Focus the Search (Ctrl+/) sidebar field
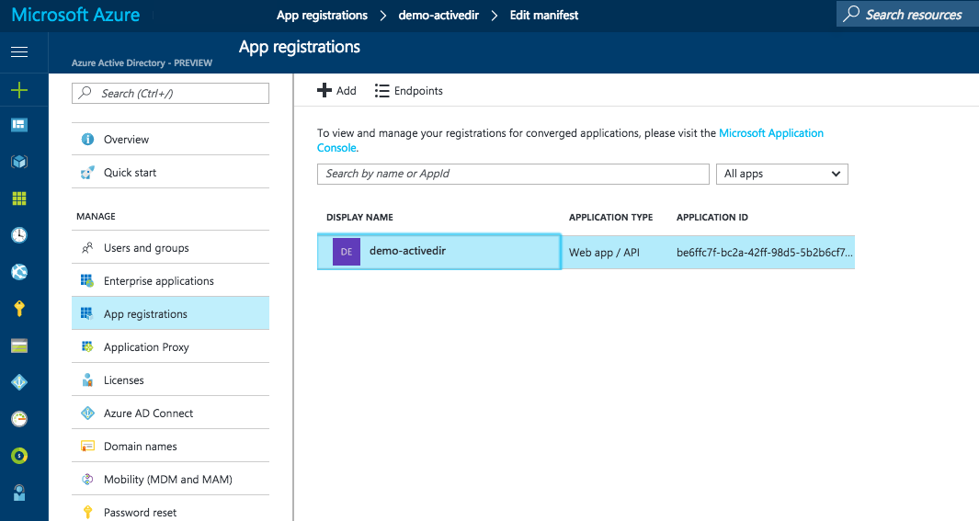The width and height of the screenshot is (979, 521). (x=170, y=93)
